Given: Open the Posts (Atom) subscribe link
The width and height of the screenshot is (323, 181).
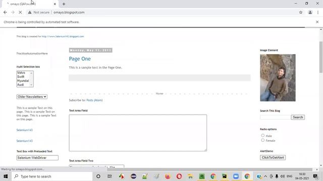Looking at the screenshot, I should [x=94, y=100].
